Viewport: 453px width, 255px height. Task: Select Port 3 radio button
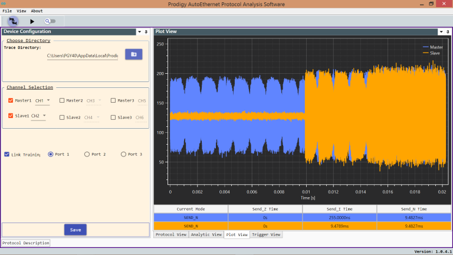(123, 155)
